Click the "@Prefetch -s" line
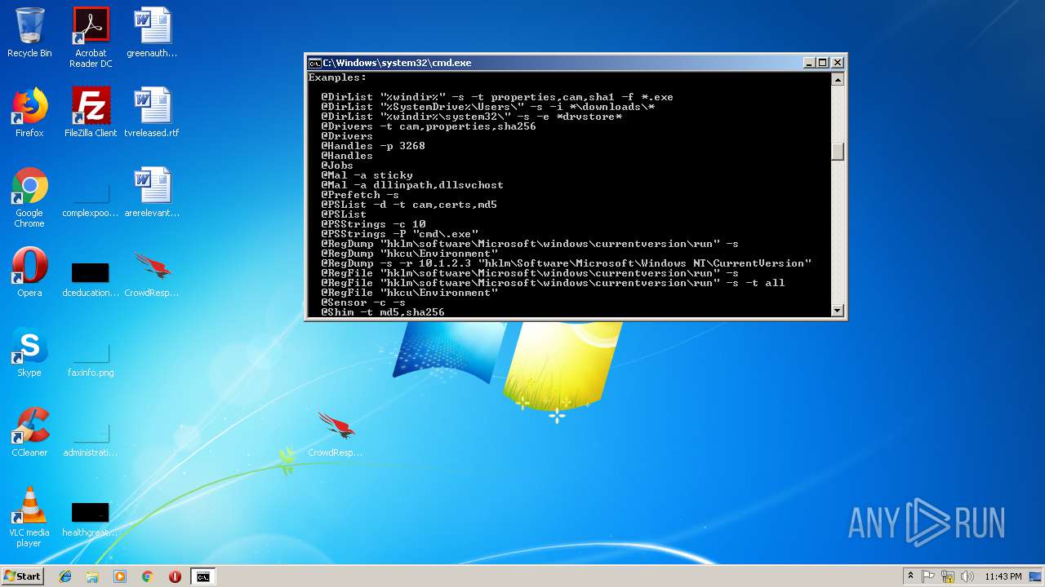The height and width of the screenshot is (587, 1045). click(x=360, y=195)
